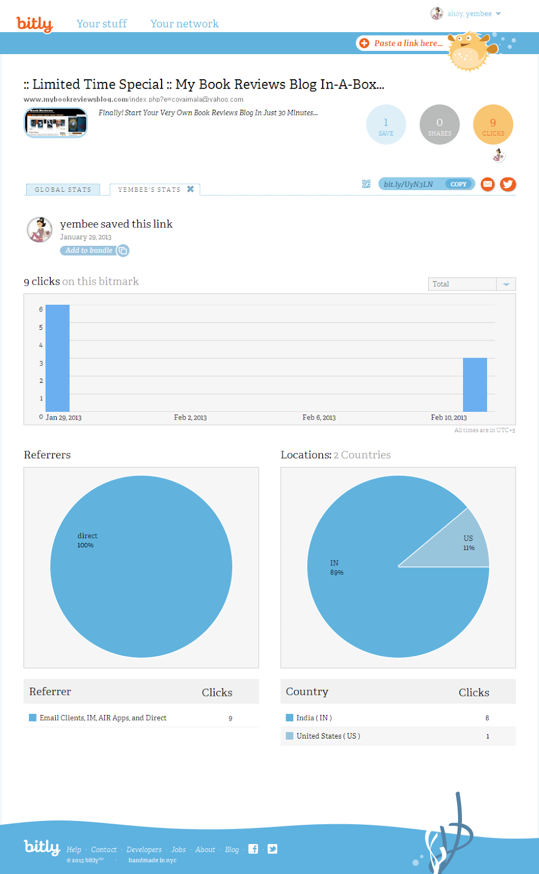The height and width of the screenshot is (874, 539).
Task: Click the Feb 10-area bar in chart
Action: (x=475, y=385)
